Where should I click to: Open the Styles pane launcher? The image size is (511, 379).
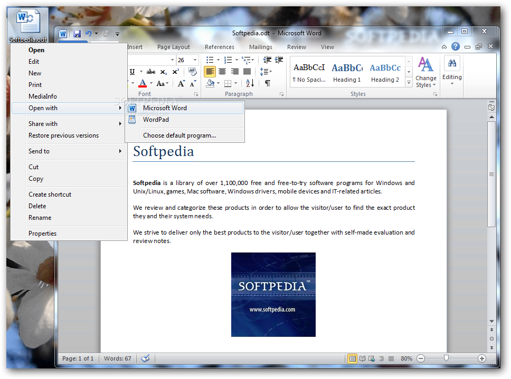435,94
